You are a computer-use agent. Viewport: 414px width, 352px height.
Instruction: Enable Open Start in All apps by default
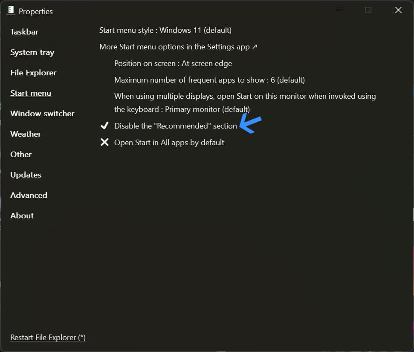click(104, 142)
